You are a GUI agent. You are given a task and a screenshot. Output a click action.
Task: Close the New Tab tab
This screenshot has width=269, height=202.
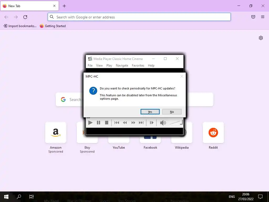click(x=54, y=6)
